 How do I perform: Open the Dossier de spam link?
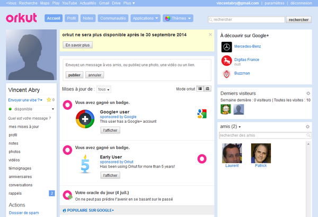(24, 213)
